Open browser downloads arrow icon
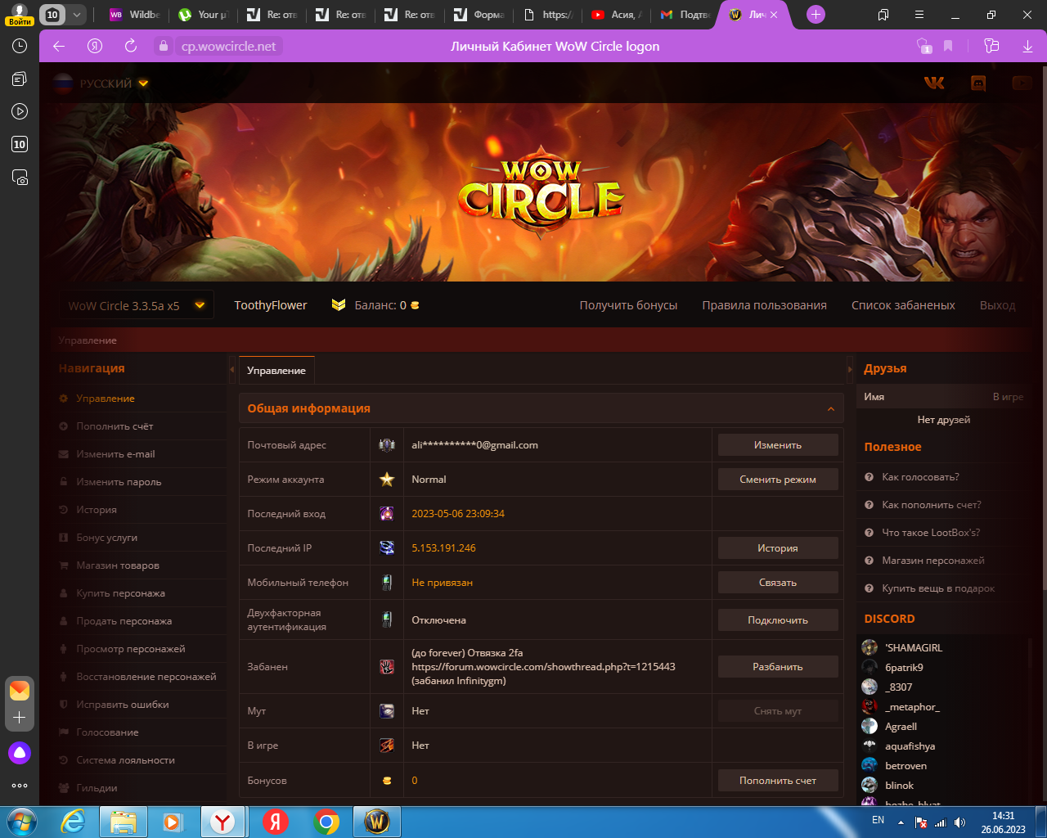 point(1027,46)
